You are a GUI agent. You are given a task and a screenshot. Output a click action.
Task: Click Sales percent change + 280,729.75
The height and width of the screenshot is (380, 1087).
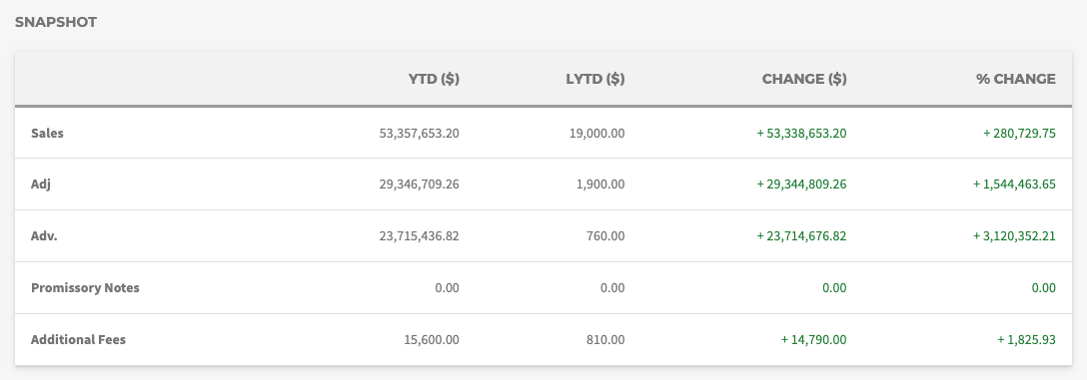point(1019,133)
